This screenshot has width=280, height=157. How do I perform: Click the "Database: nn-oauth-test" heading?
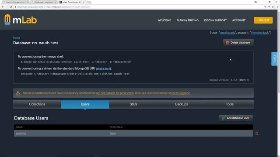(x=35, y=43)
